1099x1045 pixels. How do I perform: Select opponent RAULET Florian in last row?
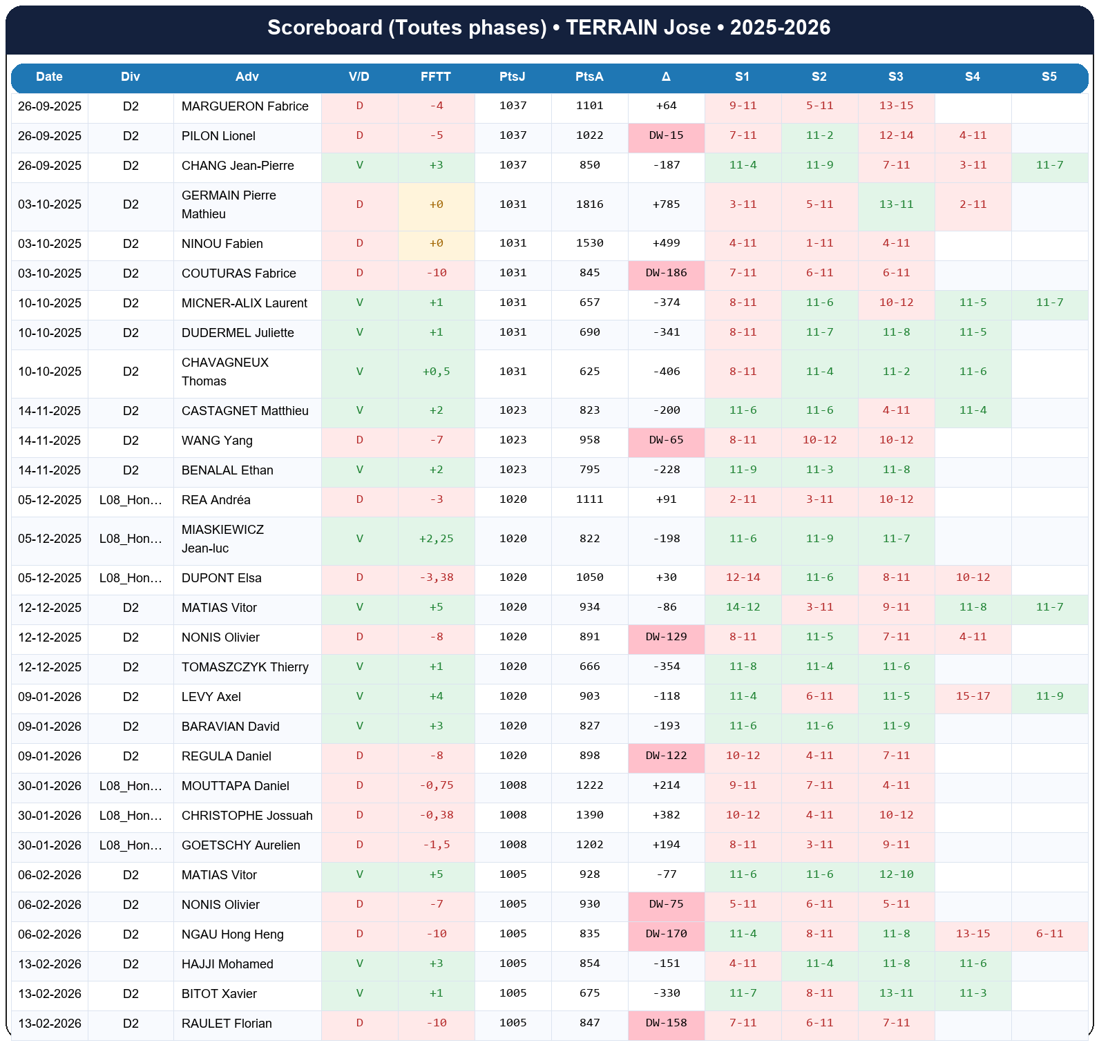(x=227, y=1024)
